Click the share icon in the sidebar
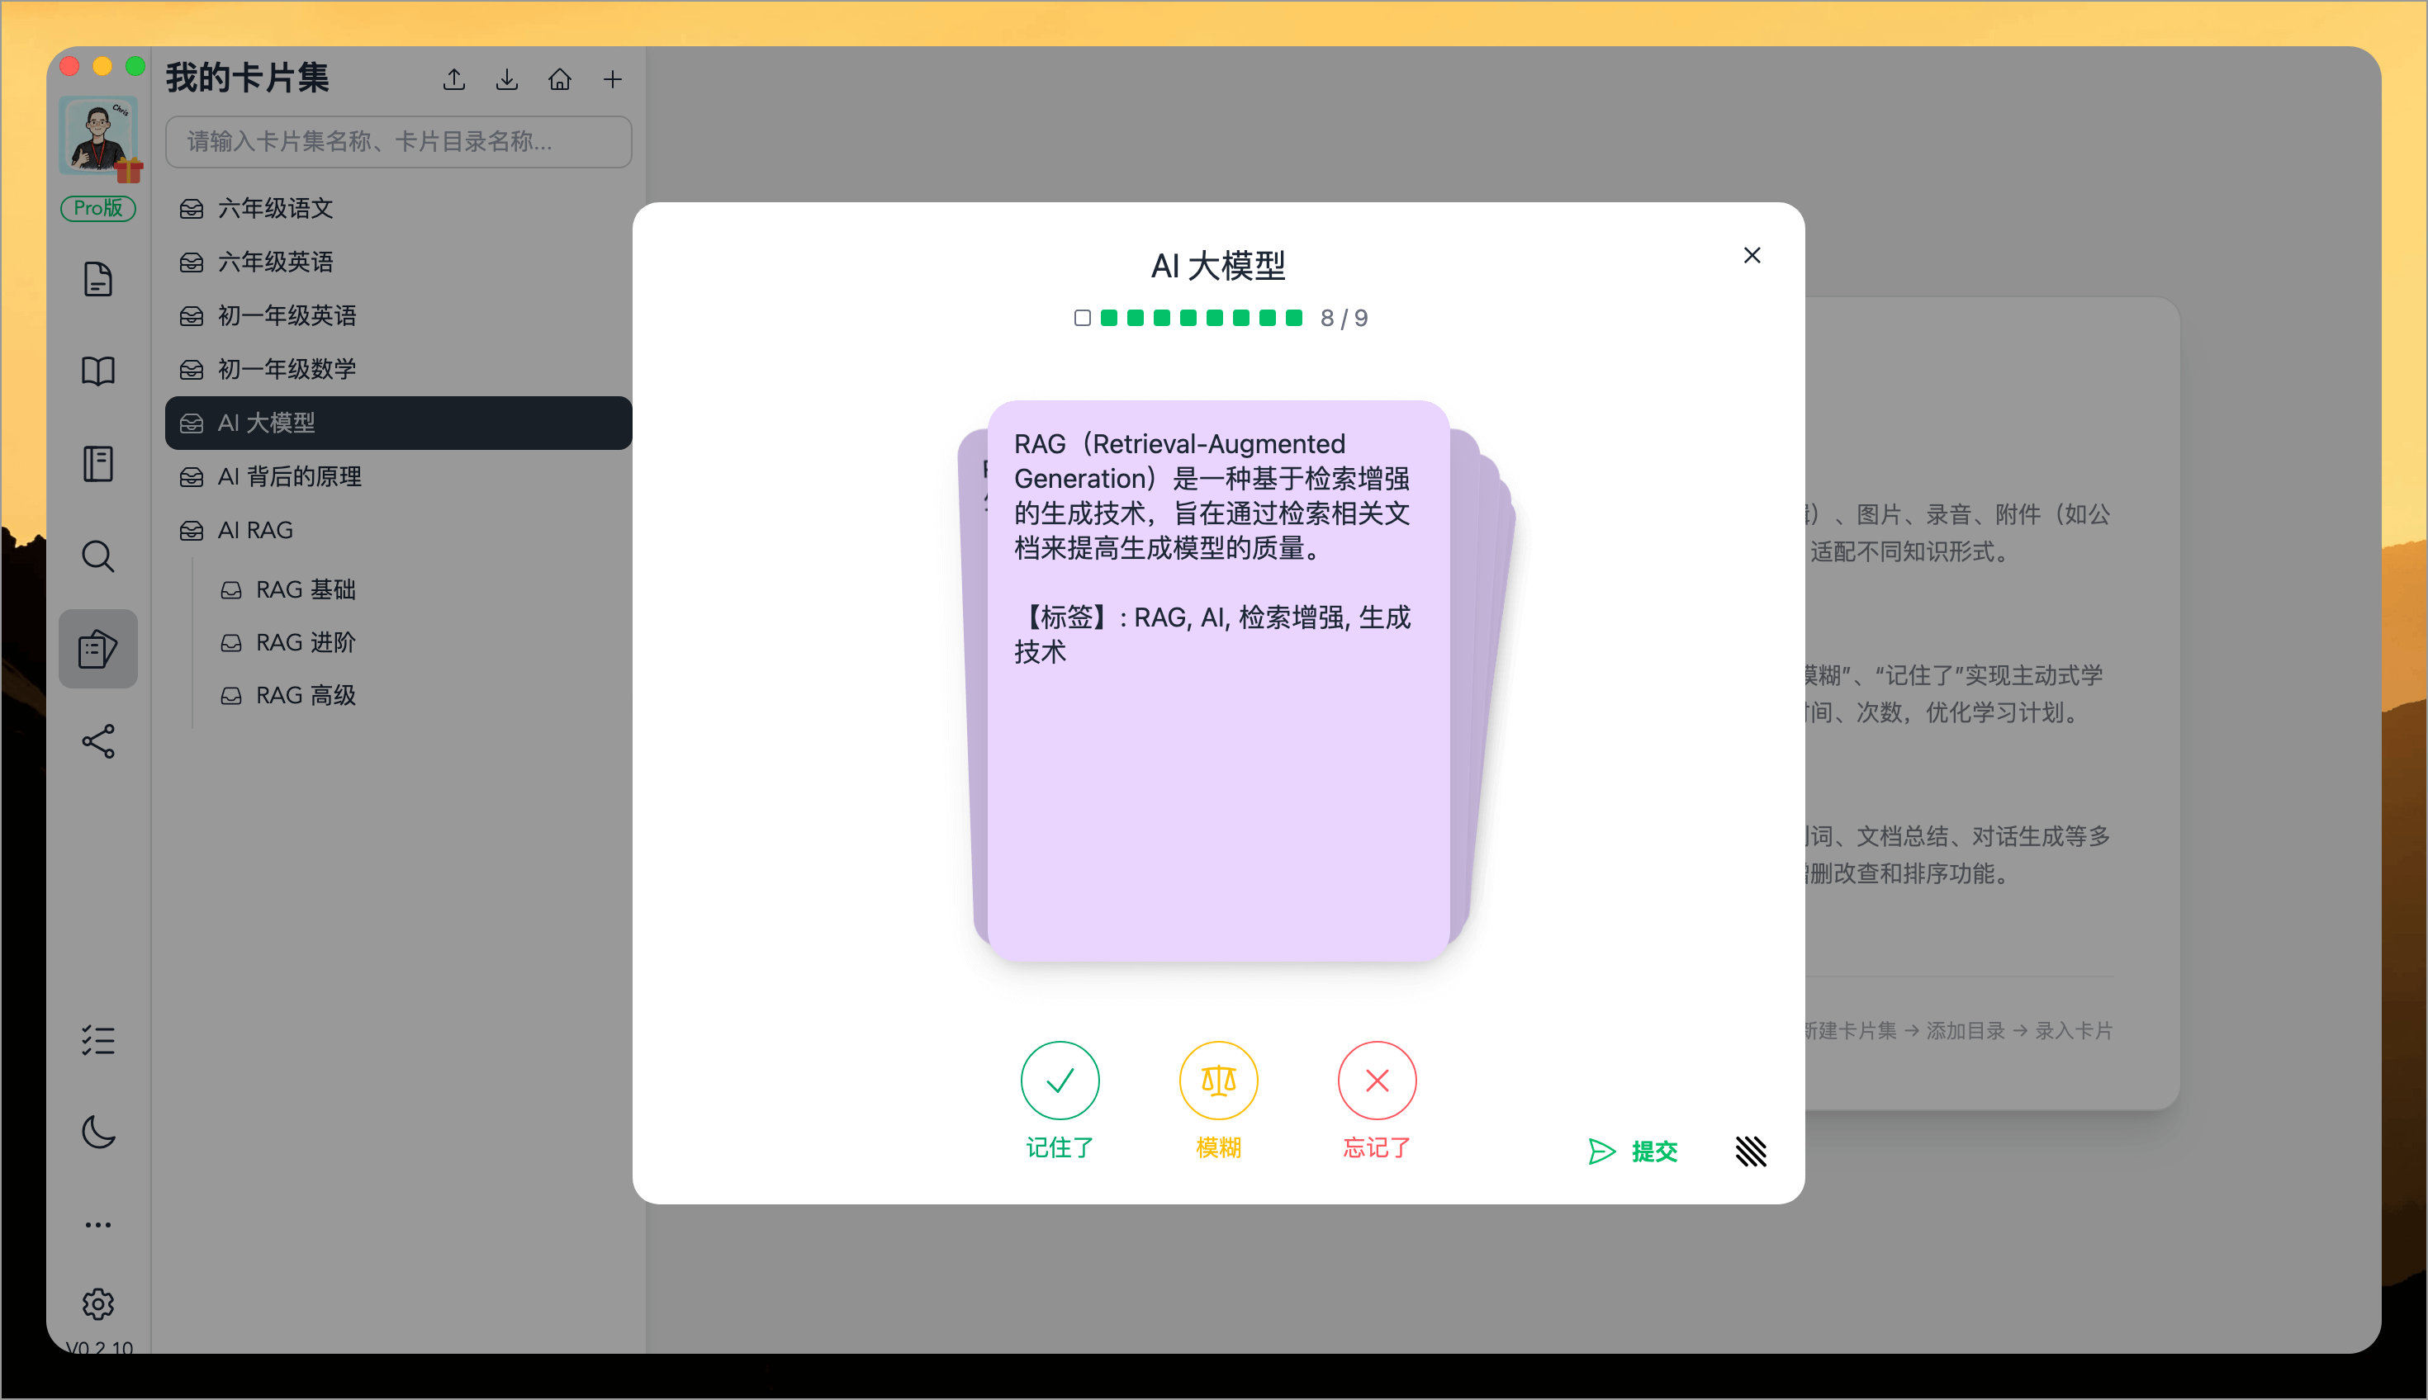This screenshot has width=2428, height=1400. 97,740
